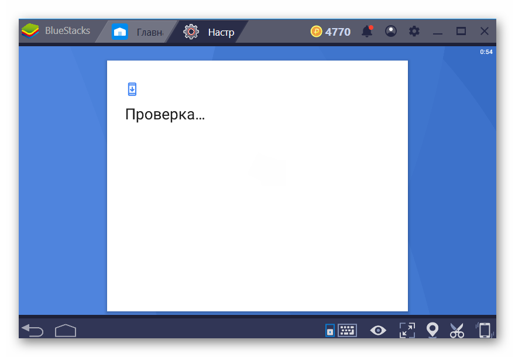Viewport: 515px width, 357px height.
Task: Take a screenshot with the scissors icon
Action: tap(457, 331)
